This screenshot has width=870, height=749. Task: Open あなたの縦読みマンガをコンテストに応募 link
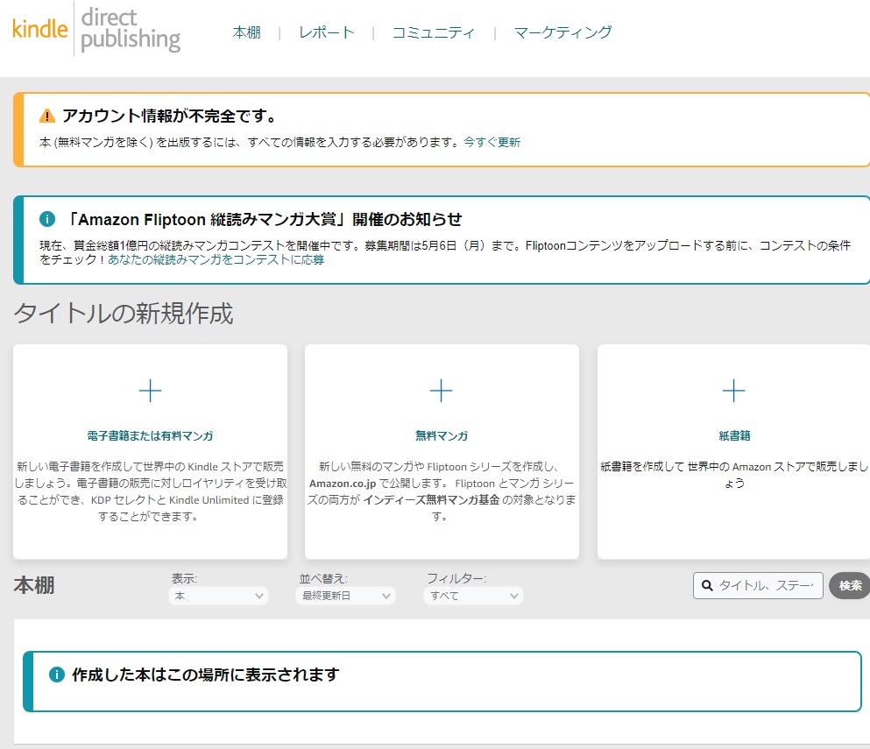click(x=216, y=260)
